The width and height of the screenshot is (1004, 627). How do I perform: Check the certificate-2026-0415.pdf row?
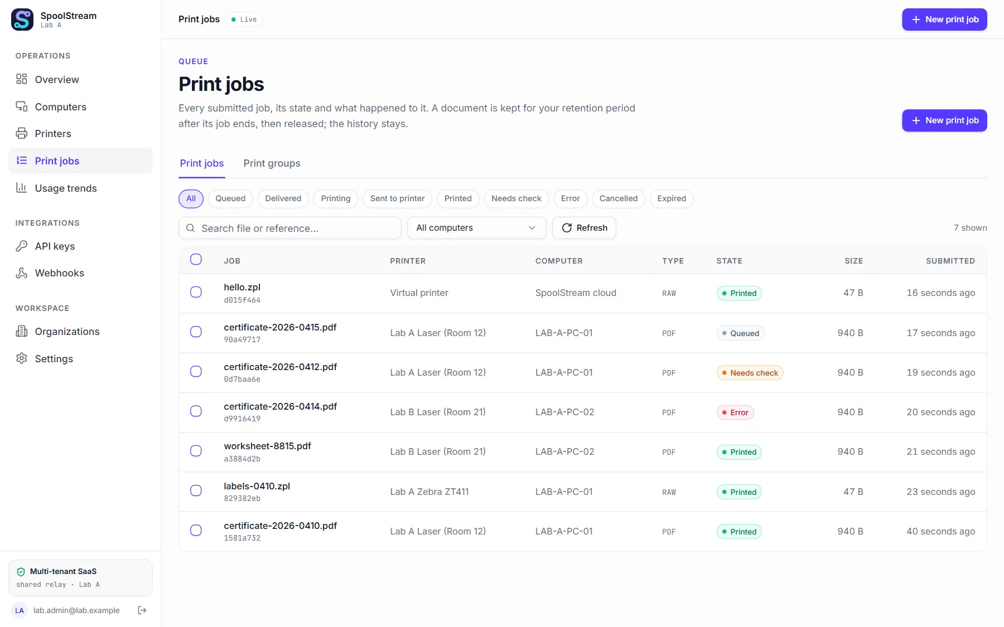point(196,332)
